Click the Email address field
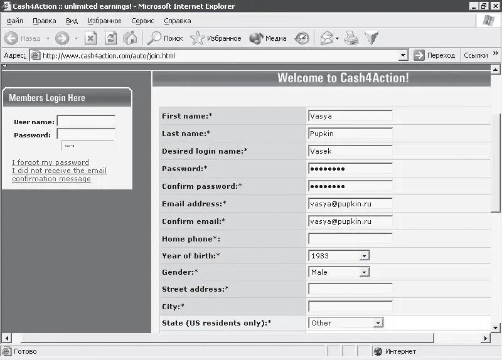Viewport: 502px width, 360px height. pos(350,204)
